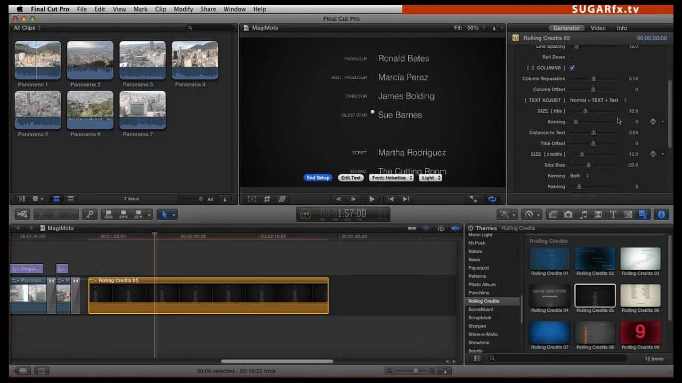Switch to the Info inspector tab
682x383 pixels.
[x=622, y=28]
